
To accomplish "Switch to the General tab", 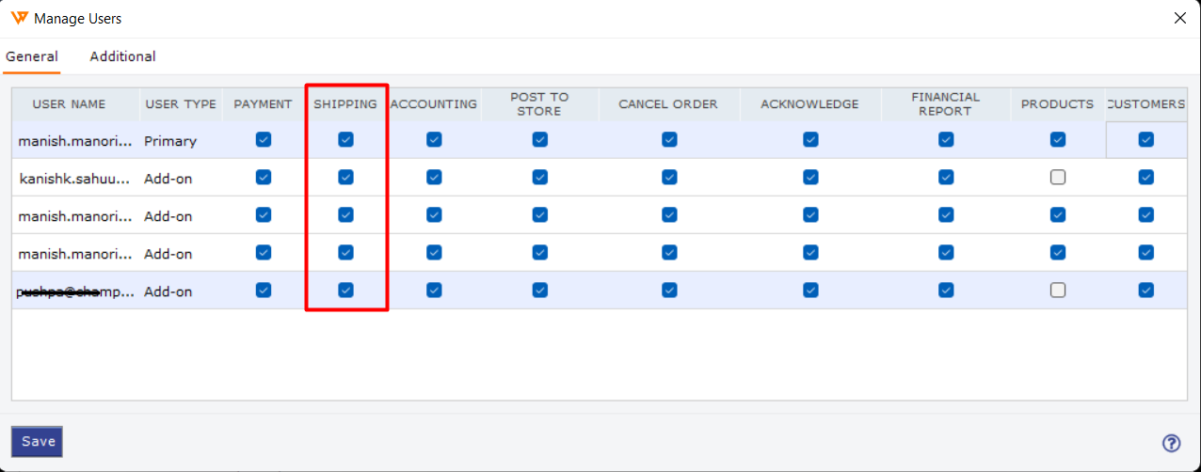I will (x=32, y=56).
